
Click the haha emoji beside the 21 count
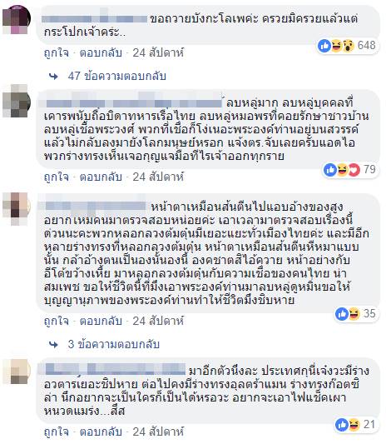point(354,425)
